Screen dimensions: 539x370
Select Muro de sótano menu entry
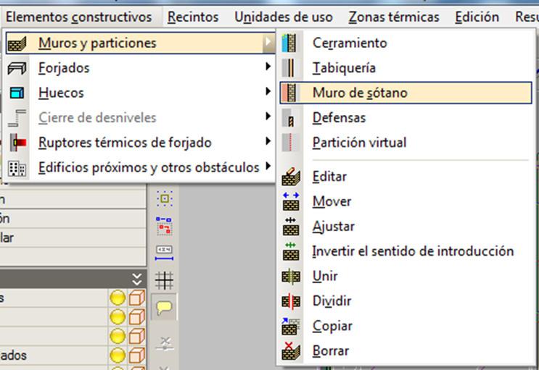click(x=360, y=93)
